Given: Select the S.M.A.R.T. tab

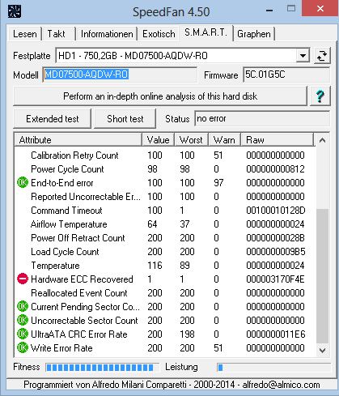Looking at the screenshot, I should pos(206,32).
